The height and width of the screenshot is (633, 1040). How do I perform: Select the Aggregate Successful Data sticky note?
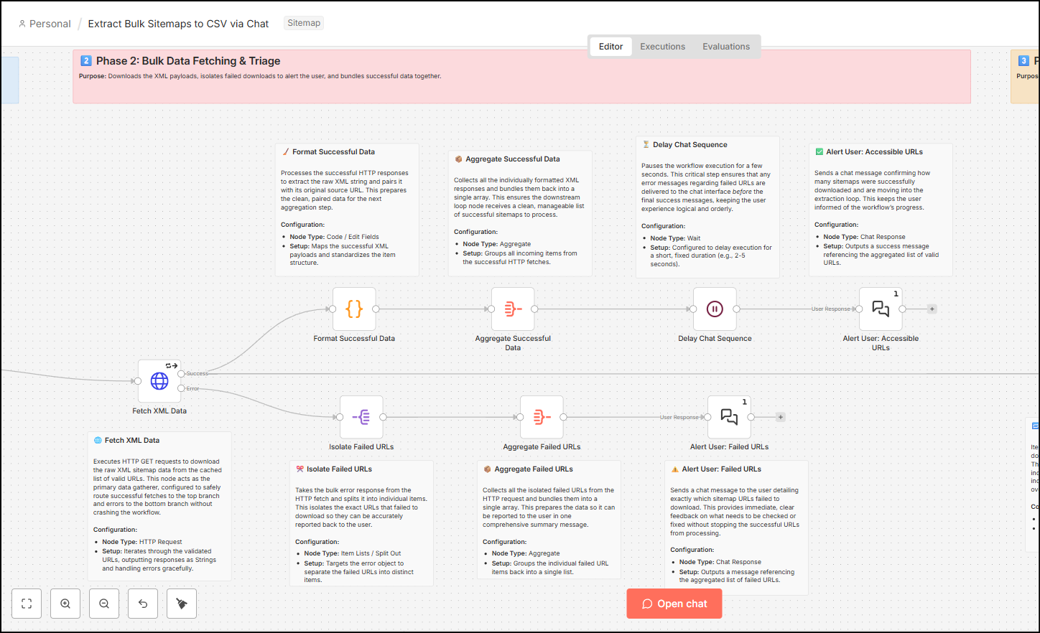coord(520,213)
